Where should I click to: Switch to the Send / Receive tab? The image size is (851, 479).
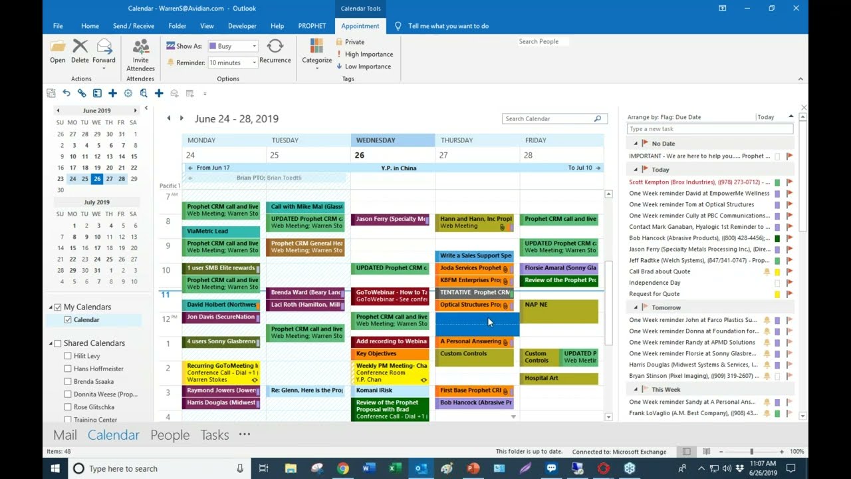[x=134, y=26]
